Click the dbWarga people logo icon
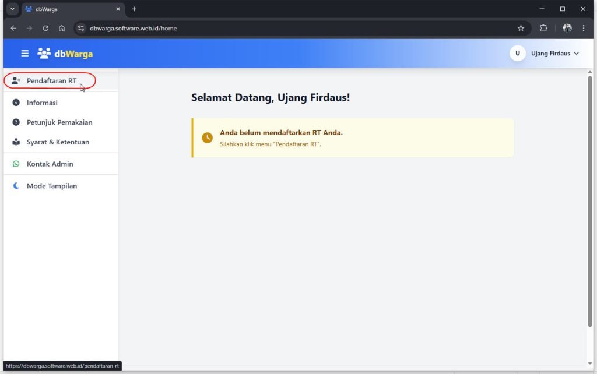This screenshot has width=597, height=374. pyautogui.click(x=44, y=54)
